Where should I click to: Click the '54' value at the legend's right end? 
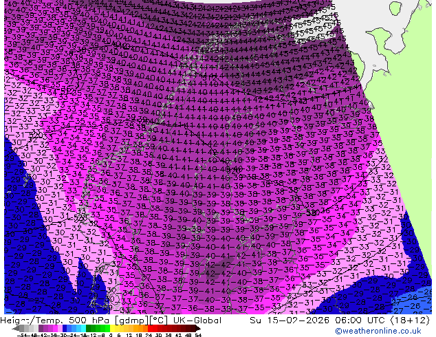pos(197,336)
